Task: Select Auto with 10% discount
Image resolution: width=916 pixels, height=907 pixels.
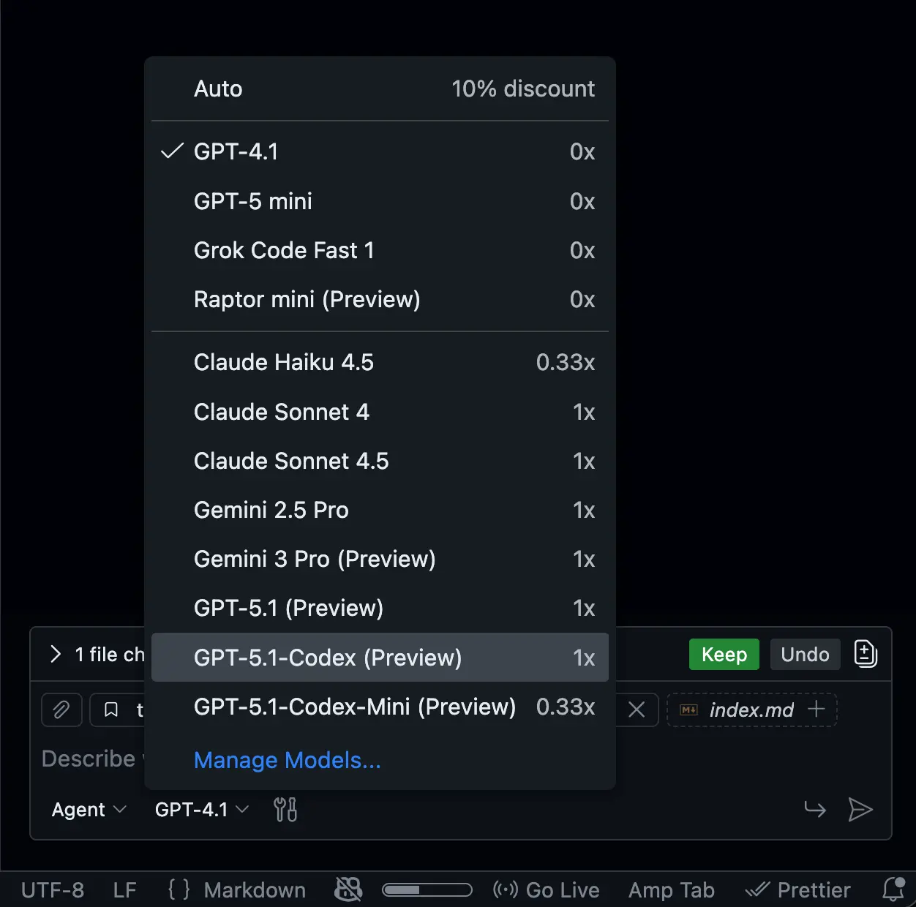Action: 218,89
